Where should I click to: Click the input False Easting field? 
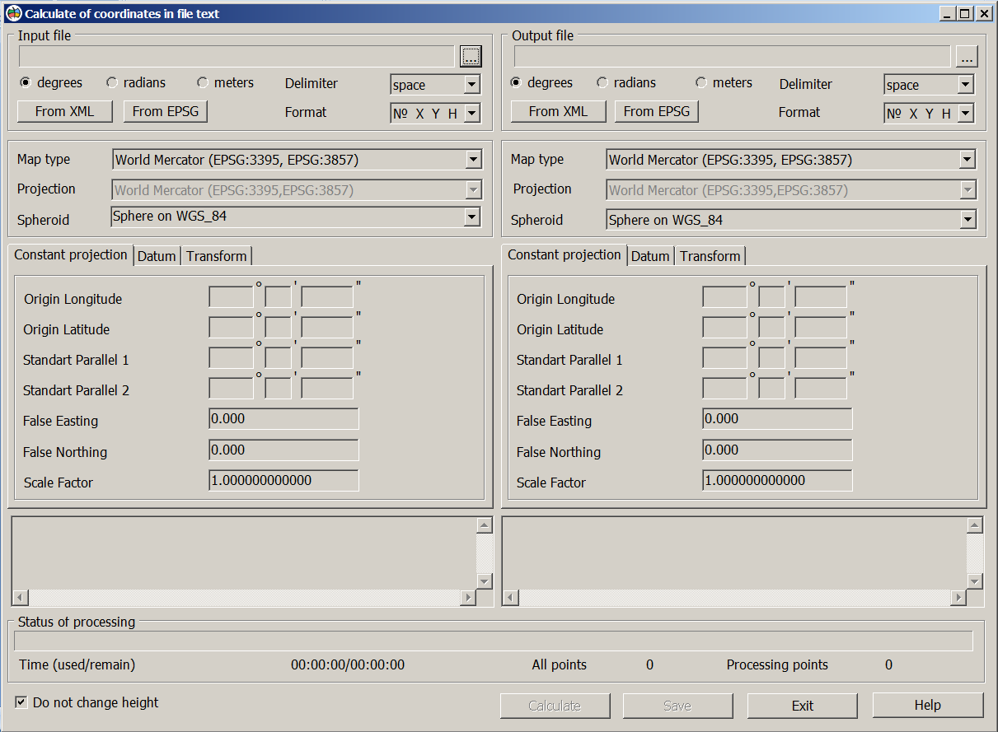point(283,419)
